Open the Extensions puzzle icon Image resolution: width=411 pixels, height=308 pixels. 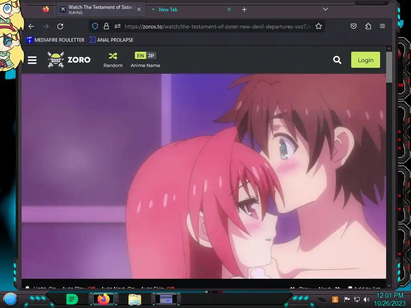pyautogui.click(x=368, y=26)
